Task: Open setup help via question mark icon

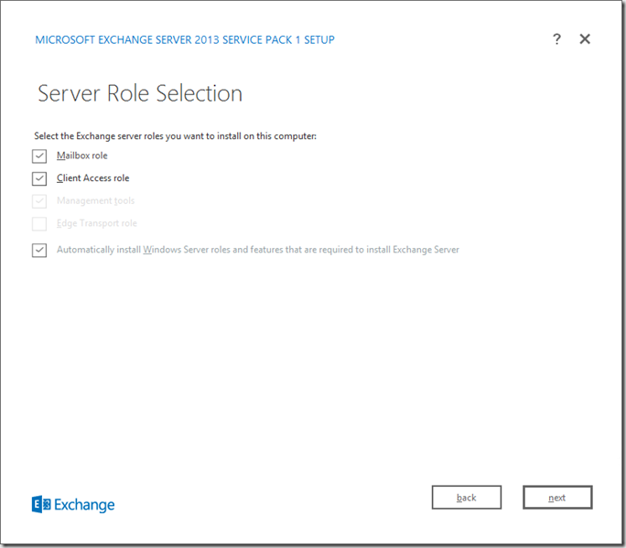Action: [556, 39]
